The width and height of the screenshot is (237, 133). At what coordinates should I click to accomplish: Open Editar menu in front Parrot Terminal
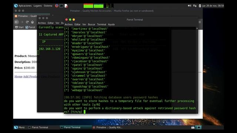pyautogui.click(x=77, y=24)
